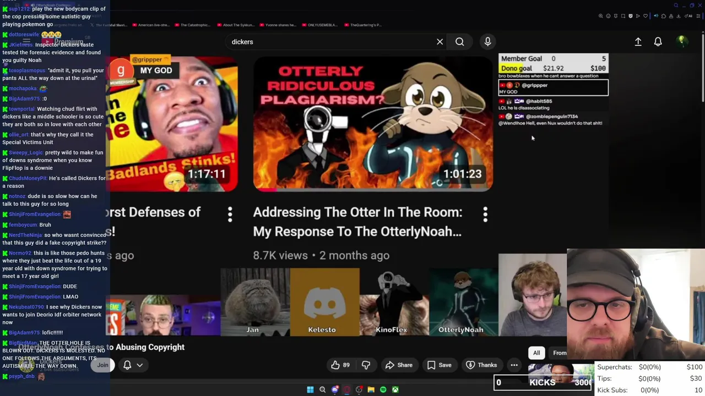Screen dimensions: 705x396
Task: Clear the 'dickers' search text
Action: pos(440,42)
